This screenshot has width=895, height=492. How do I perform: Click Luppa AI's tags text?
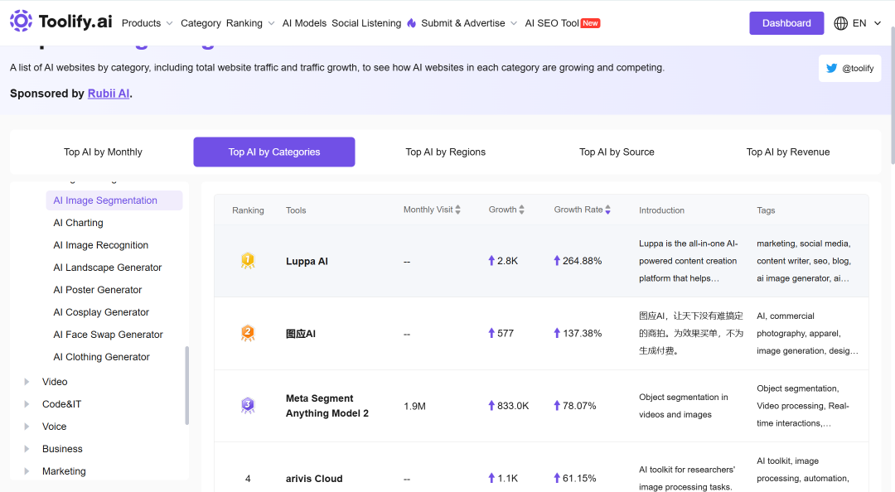(x=804, y=261)
